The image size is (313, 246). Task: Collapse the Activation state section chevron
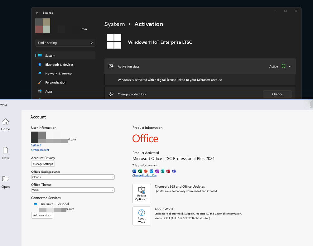click(290, 66)
